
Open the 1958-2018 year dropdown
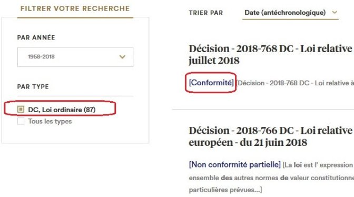tap(75, 57)
